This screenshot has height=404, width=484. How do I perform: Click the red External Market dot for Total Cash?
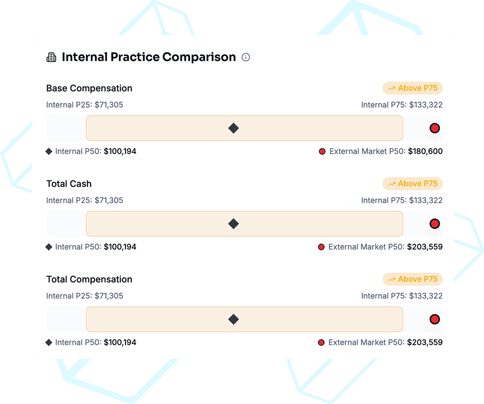click(434, 223)
